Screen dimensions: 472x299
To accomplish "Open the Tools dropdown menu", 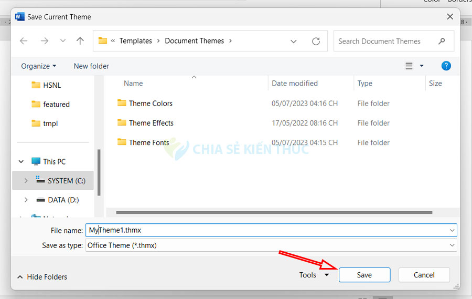I will coord(314,275).
